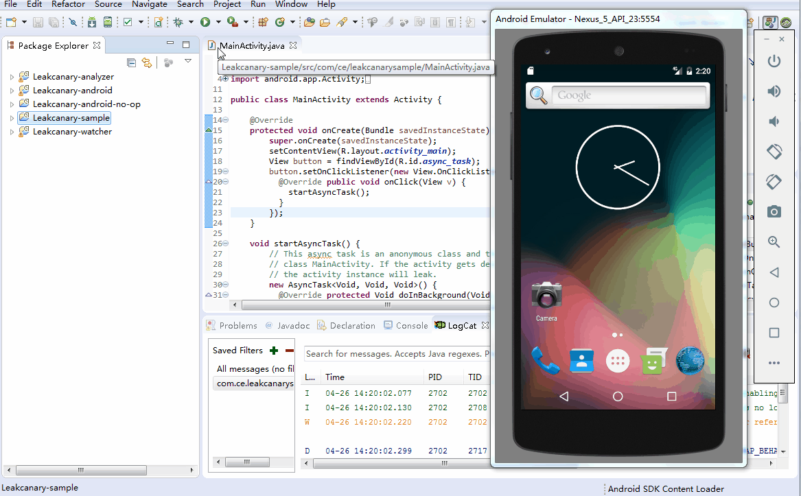The height and width of the screenshot is (496, 801).
Task: Toggle code folding at line 30
Action: (x=225, y=285)
